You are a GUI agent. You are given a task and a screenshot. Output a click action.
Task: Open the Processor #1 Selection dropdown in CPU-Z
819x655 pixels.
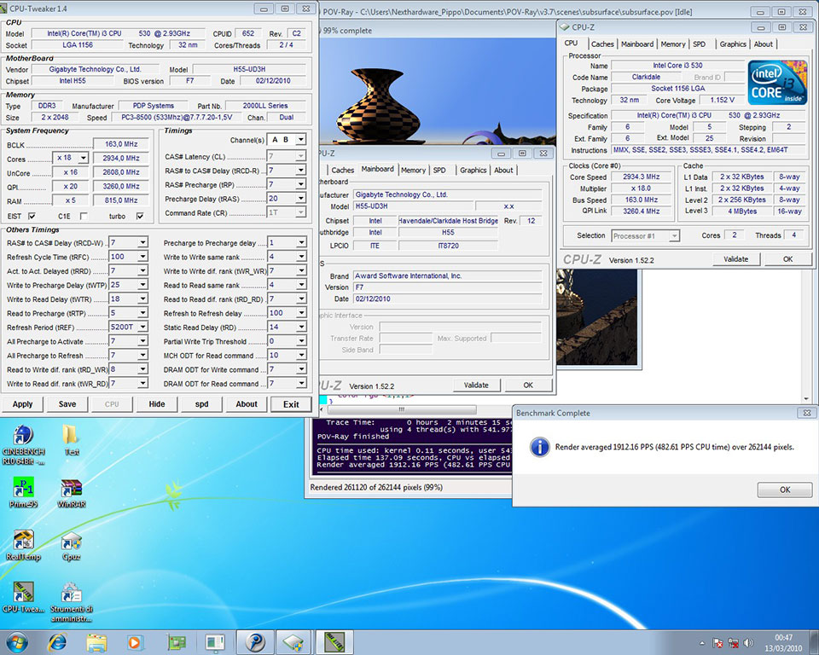tap(674, 236)
